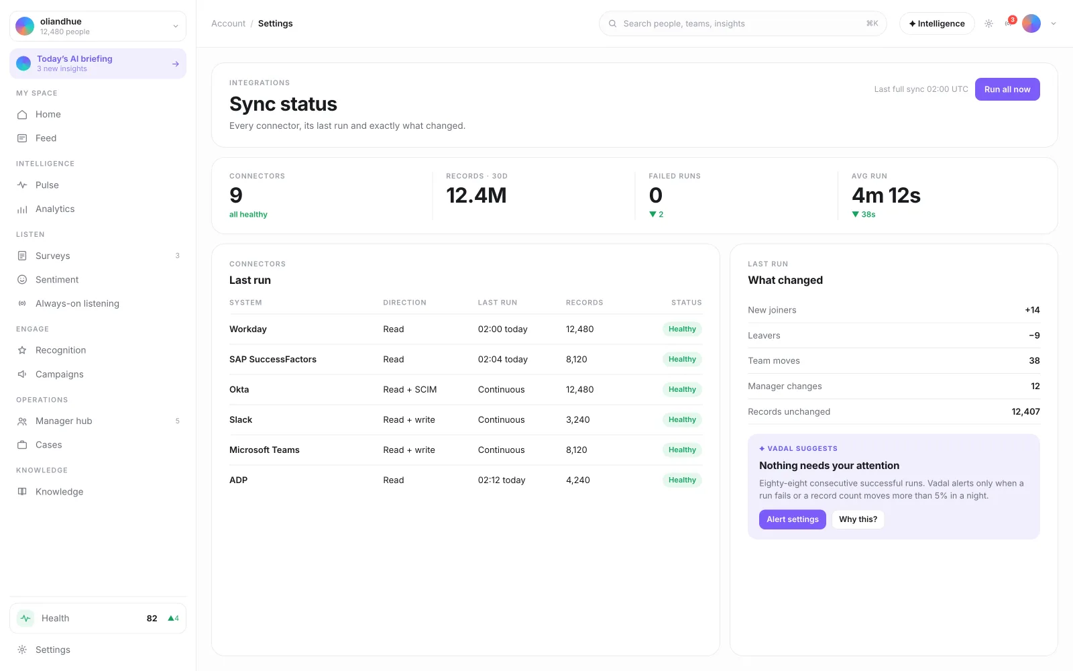The width and height of the screenshot is (1073, 671).
Task: Expand the oliandhue workspace switcher chevron
Action: 176,26
